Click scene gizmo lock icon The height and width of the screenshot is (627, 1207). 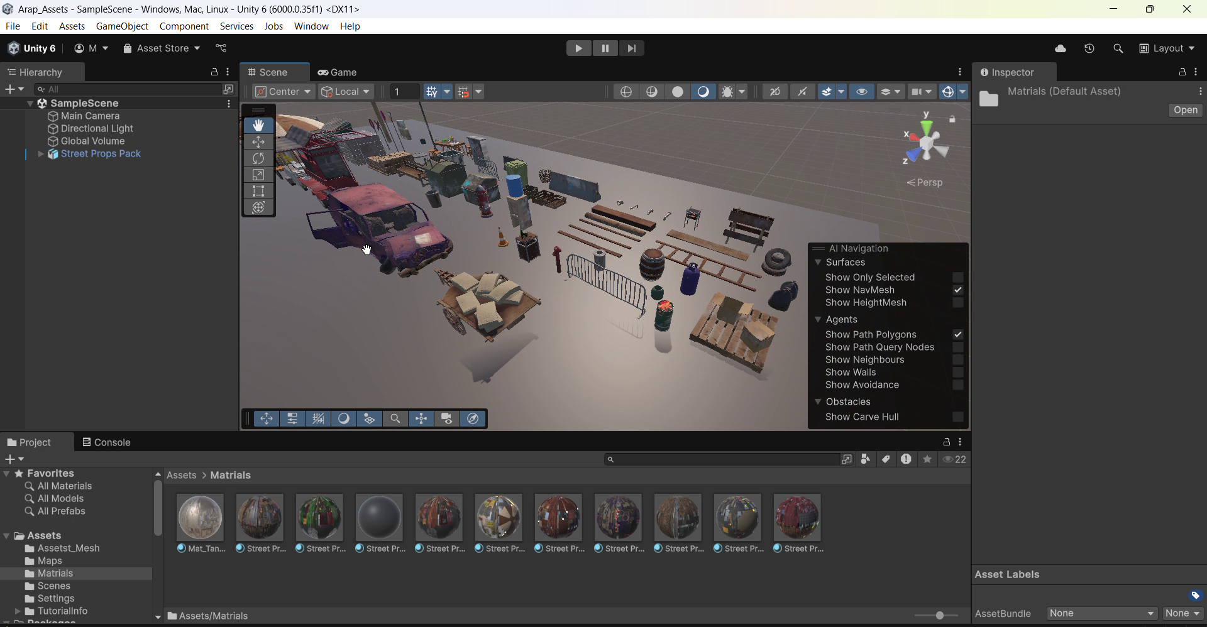[x=952, y=119]
